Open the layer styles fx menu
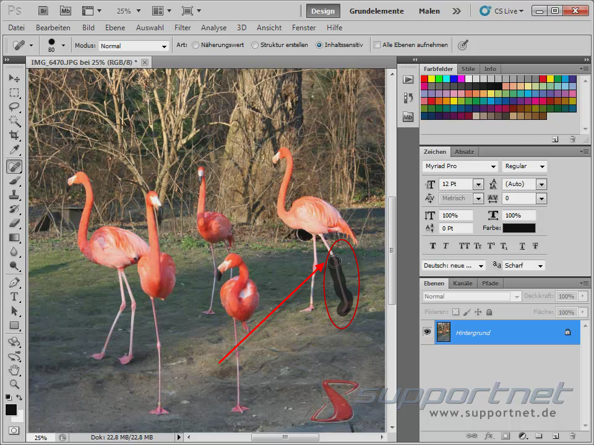Image resolution: width=594 pixels, height=445 pixels. click(488, 436)
